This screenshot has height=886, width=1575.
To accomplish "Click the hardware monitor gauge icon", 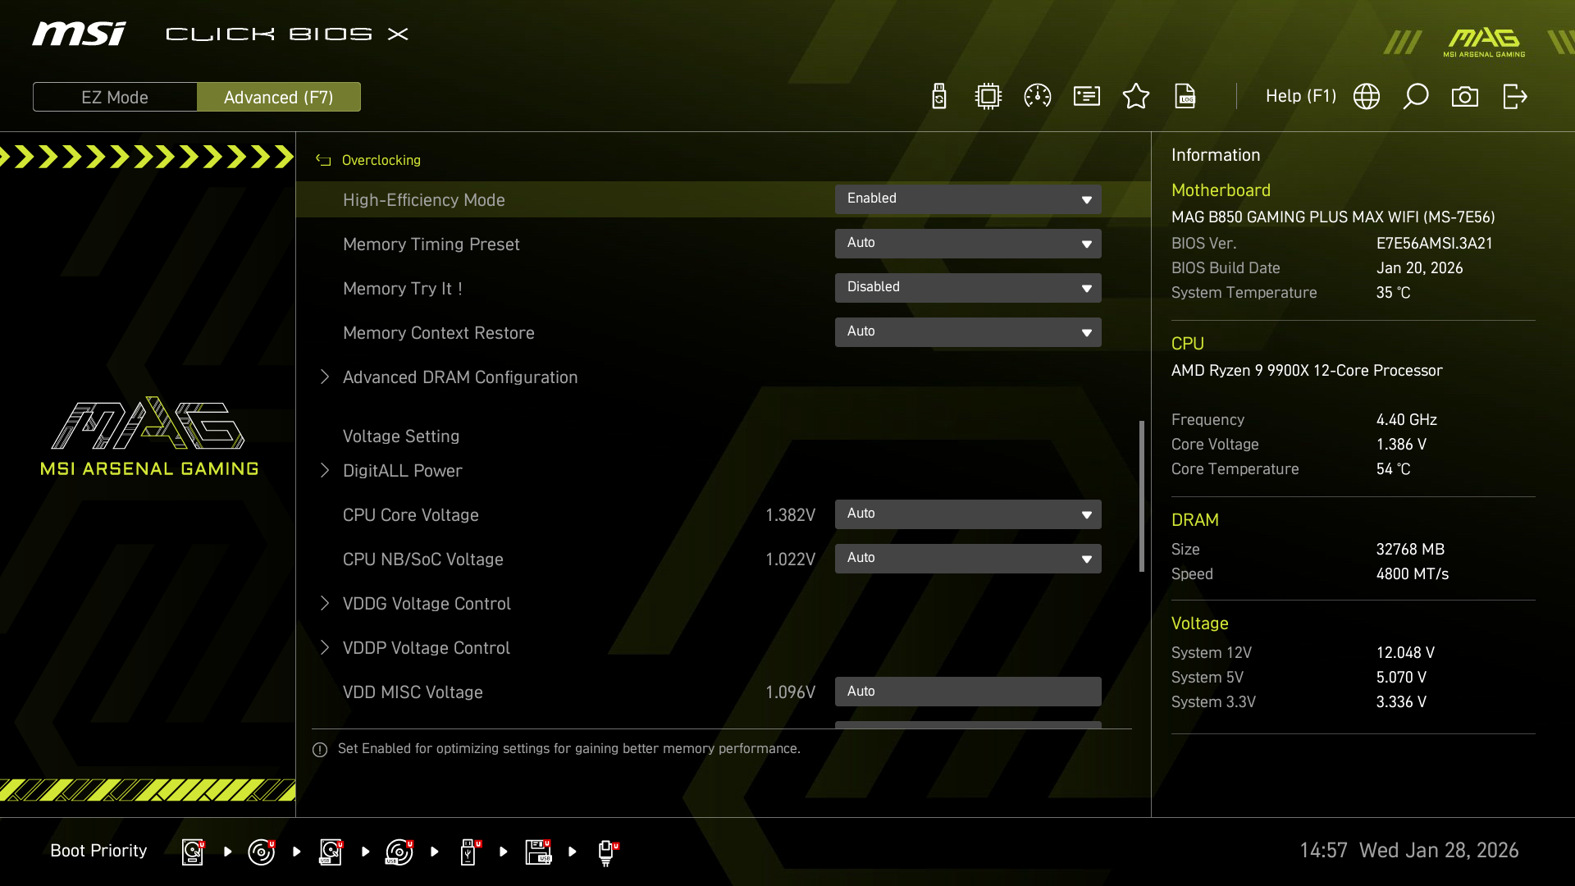I will [1038, 97].
